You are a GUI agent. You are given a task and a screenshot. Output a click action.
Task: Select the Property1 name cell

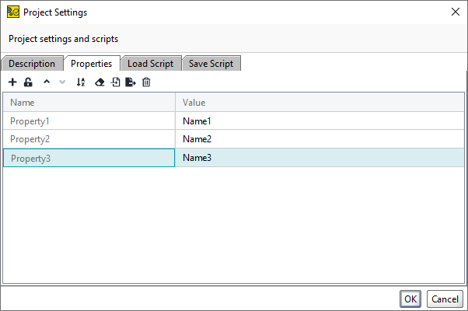coord(89,121)
